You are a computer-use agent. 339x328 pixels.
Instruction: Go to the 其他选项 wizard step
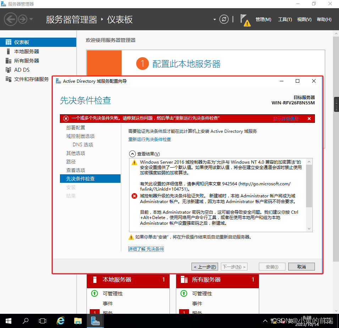(76, 153)
